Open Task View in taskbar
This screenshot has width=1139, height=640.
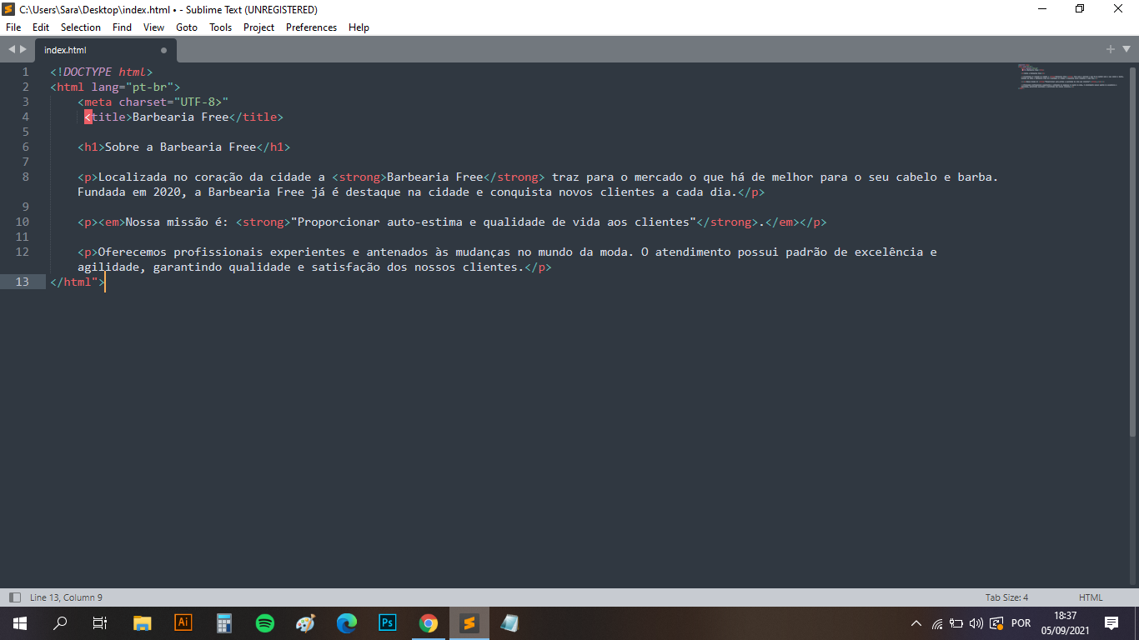(x=100, y=623)
